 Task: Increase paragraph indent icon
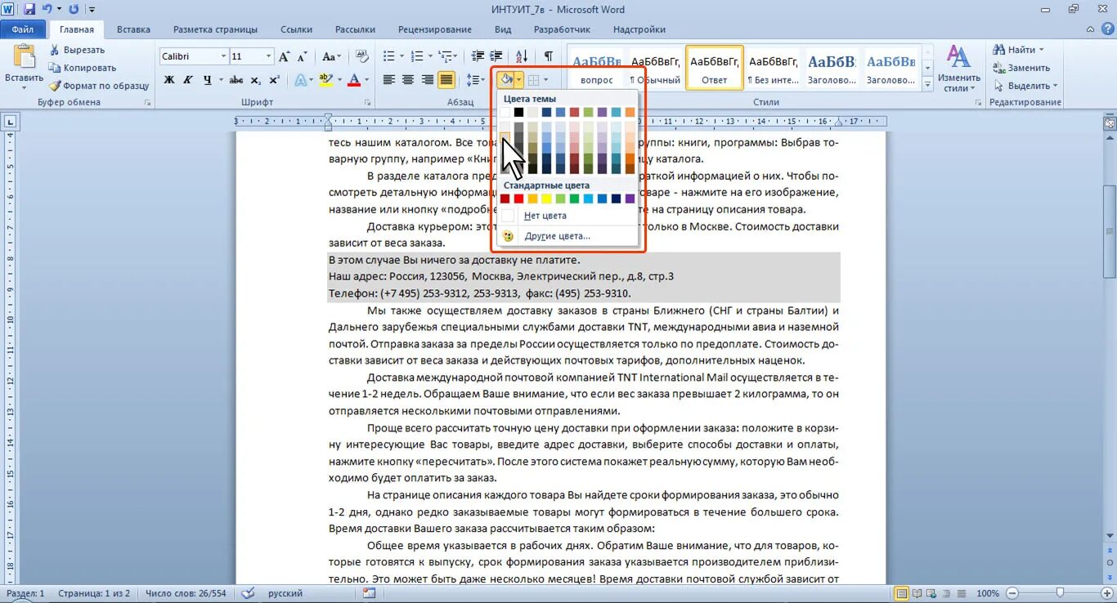click(496, 56)
